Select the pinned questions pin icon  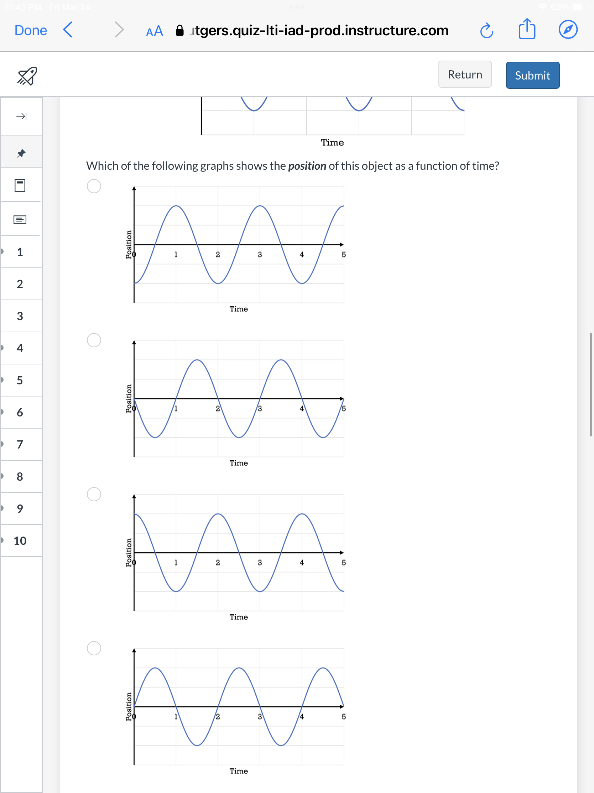[x=21, y=152]
